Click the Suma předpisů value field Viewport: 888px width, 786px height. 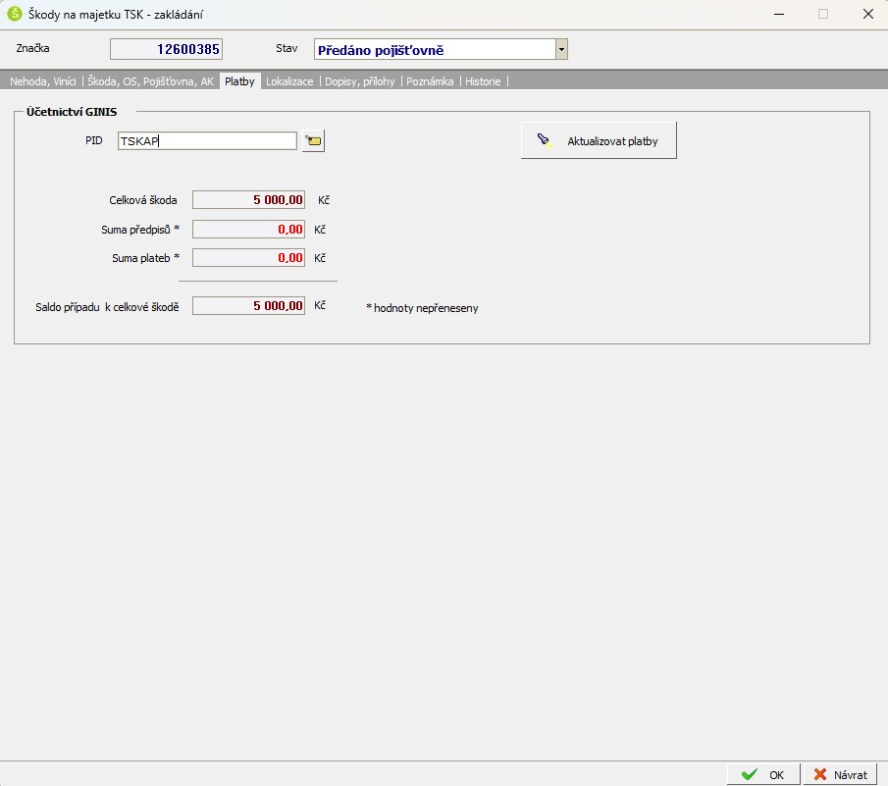click(248, 230)
